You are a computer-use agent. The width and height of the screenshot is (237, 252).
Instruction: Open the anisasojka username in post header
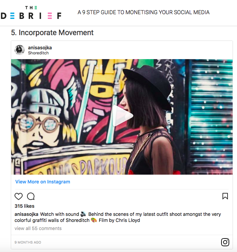pos(40,48)
